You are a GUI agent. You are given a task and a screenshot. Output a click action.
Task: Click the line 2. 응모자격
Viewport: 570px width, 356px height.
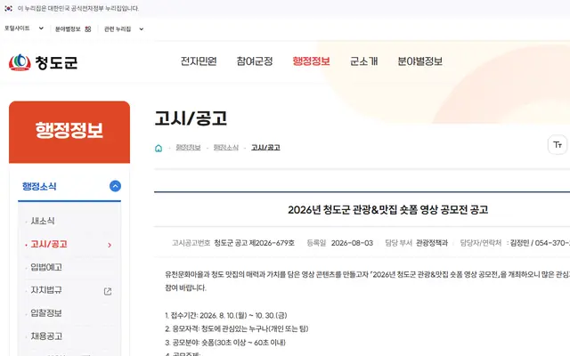coord(237,328)
